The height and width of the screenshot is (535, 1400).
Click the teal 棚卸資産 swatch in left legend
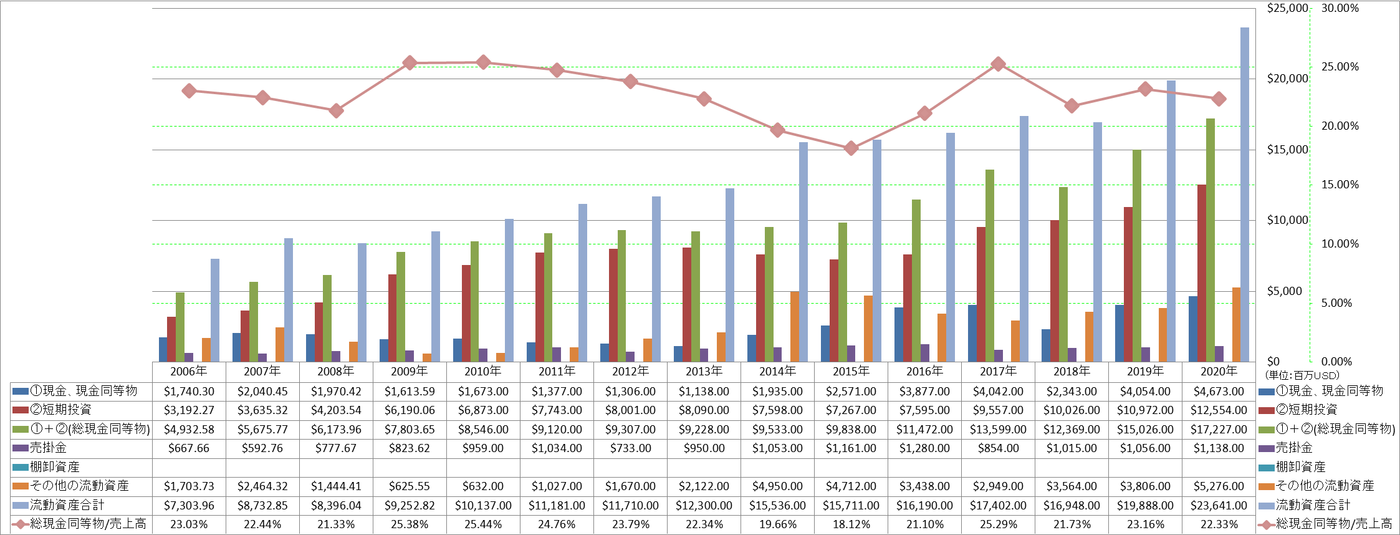21,468
